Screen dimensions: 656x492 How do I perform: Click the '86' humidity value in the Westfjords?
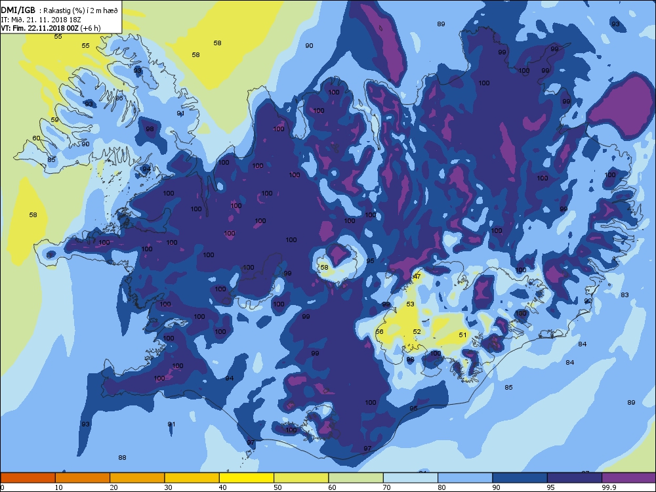pos(119,98)
